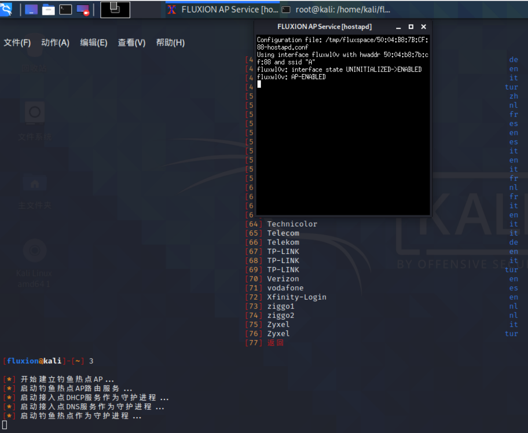Click list entry 68 TP-LINK

pos(272,260)
